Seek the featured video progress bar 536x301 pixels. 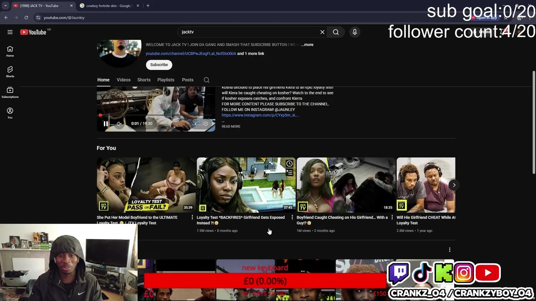pyautogui.click(x=156, y=115)
